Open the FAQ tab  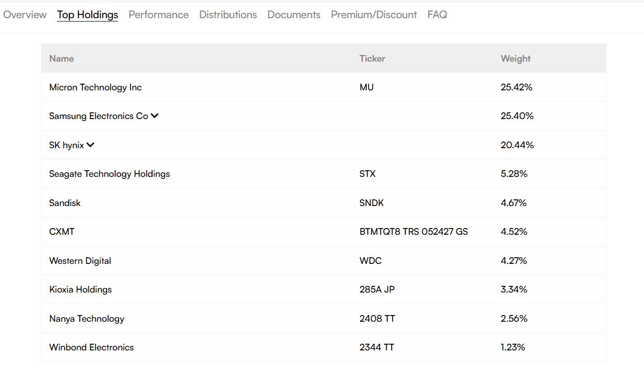coord(437,15)
